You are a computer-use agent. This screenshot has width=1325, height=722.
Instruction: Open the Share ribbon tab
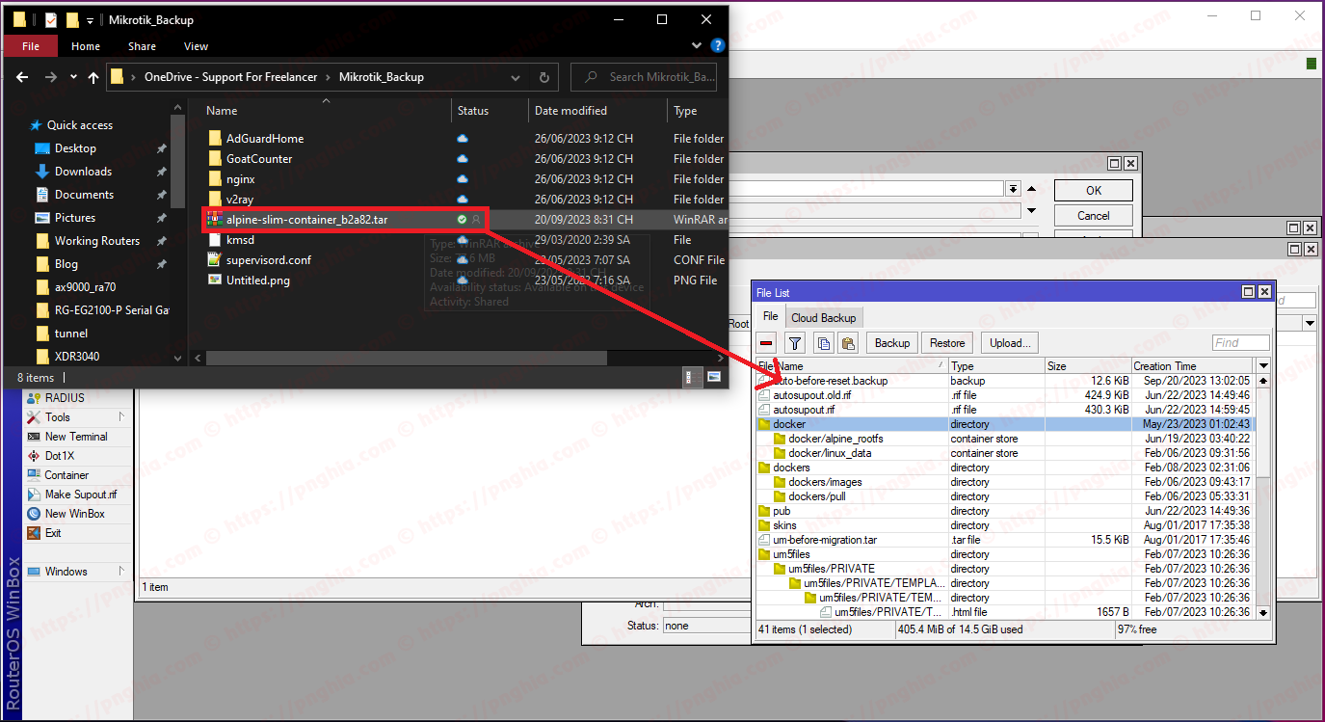point(142,46)
